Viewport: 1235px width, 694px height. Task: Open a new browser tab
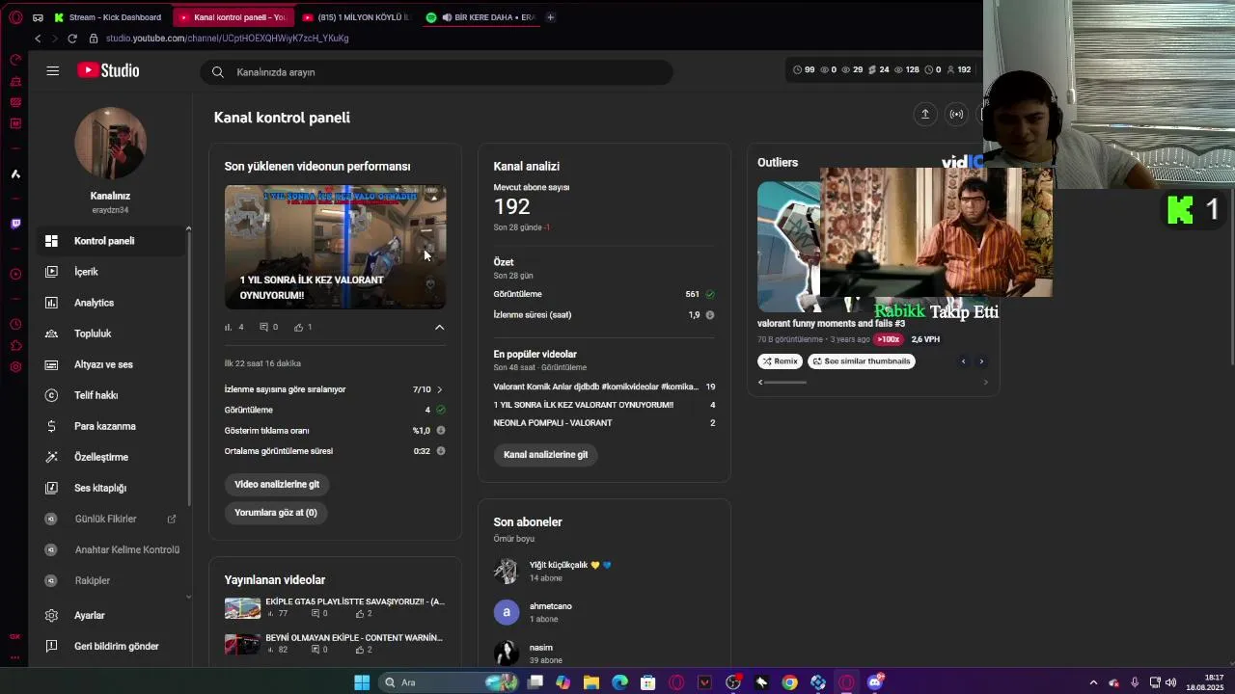click(550, 17)
